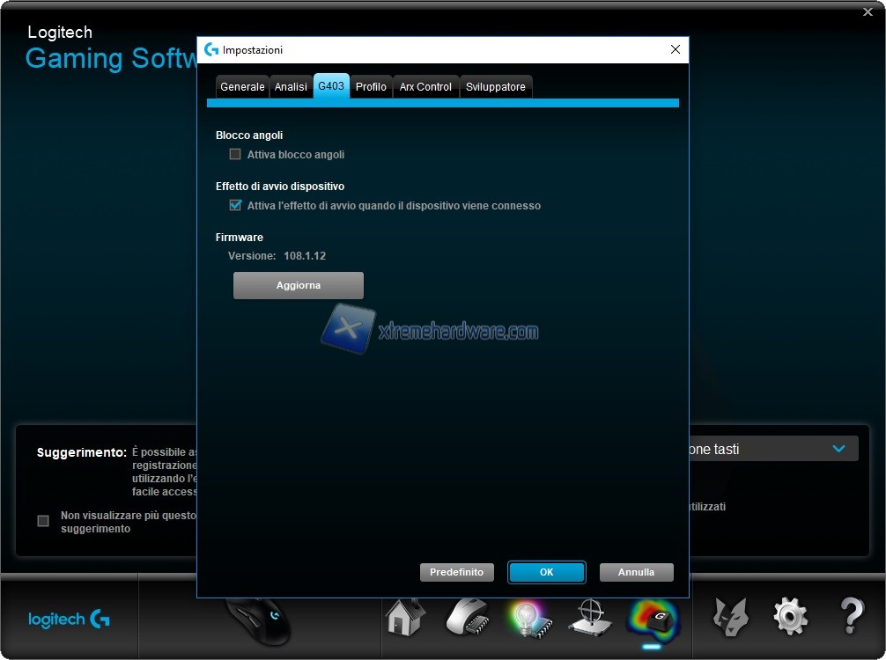Open on-board memory mouse customization icon
The image size is (886, 660).
[x=467, y=617]
